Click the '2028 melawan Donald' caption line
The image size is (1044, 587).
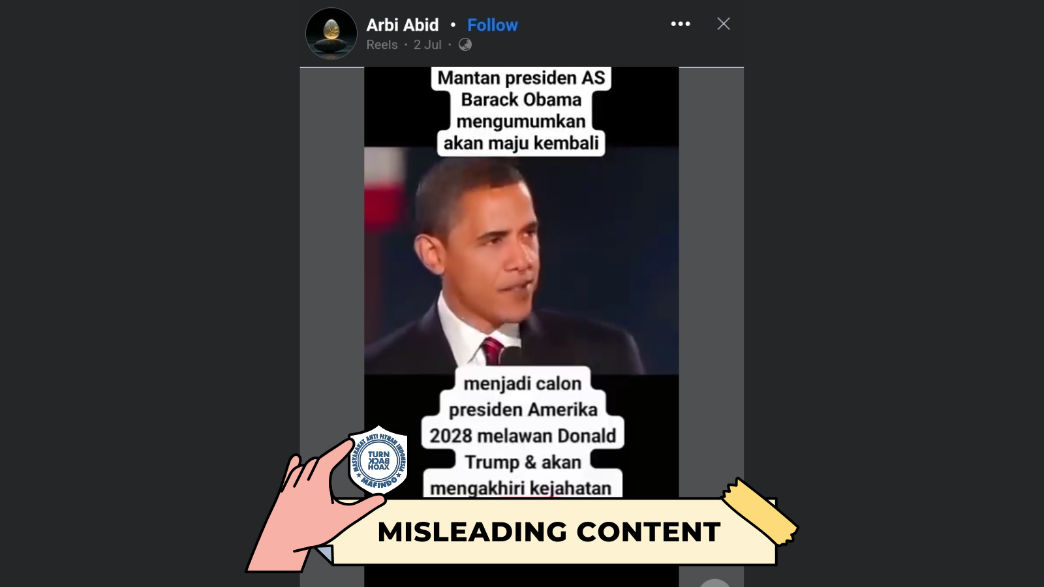[x=522, y=436]
